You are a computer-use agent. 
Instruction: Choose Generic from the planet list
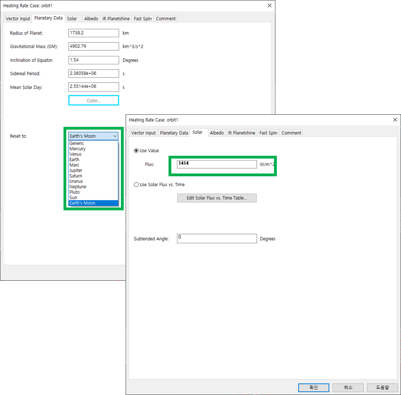93,143
